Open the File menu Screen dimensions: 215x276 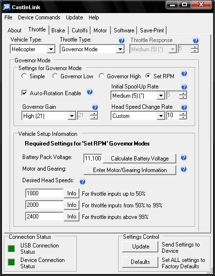(x=8, y=17)
